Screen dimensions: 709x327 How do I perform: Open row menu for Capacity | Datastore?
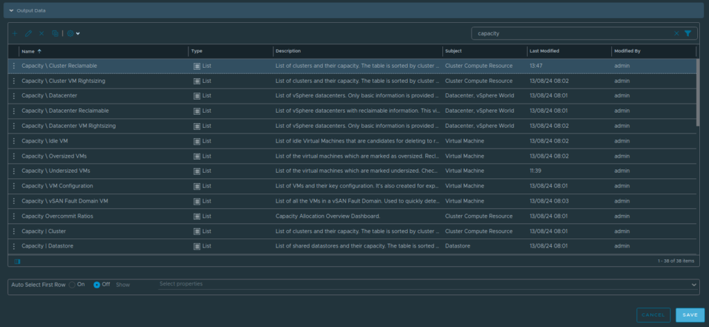click(14, 246)
